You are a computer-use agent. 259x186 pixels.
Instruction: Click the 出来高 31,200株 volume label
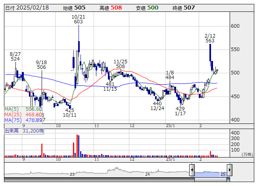(x=24, y=131)
